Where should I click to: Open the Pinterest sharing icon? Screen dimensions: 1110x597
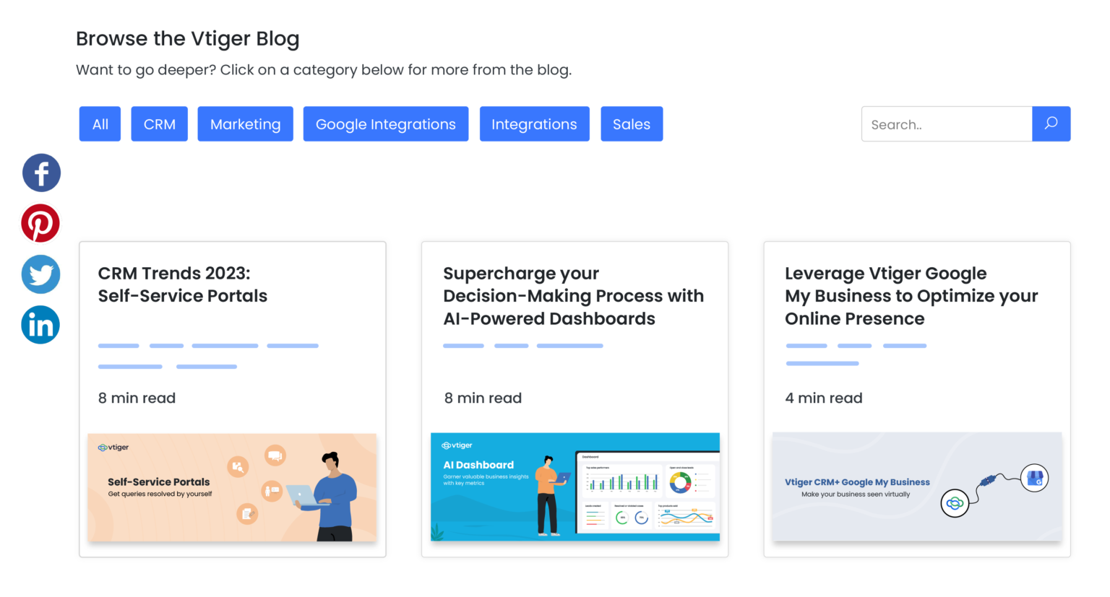[x=40, y=222]
